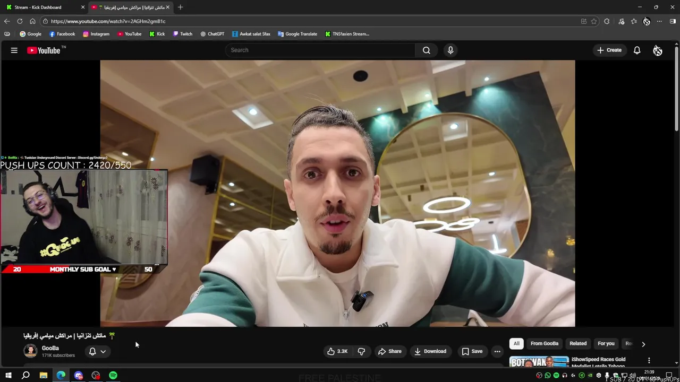The image size is (680, 382).
Task: Open Google Translate bookmark
Action: (297, 34)
